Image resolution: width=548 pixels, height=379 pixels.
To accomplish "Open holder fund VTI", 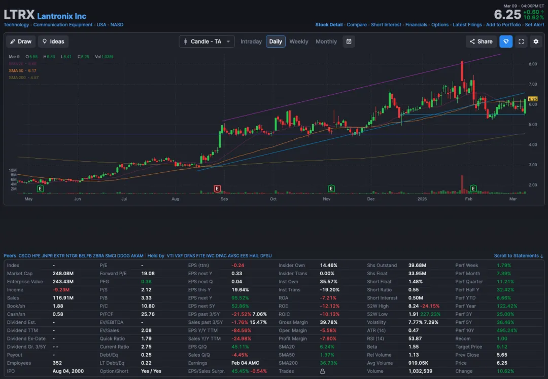I will 170,256.
